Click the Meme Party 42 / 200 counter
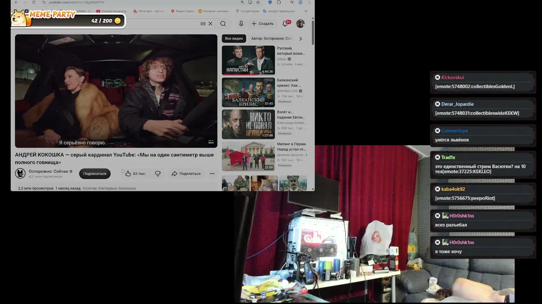The height and width of the screenshot is (304, 542). pos(106,21)
